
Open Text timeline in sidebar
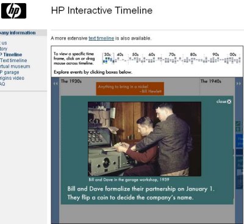pyautogui.click(x=13, y=60)
